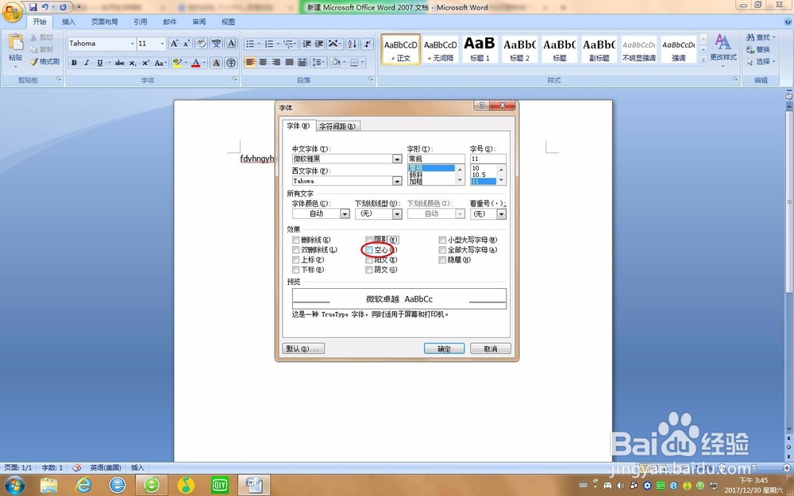Check the 删除线 strikethrough checkbox
Viewport: 794px width, 496px height.
(x=295, y=240)
